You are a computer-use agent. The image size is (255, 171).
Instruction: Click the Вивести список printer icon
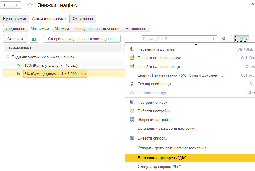point(132,138)
